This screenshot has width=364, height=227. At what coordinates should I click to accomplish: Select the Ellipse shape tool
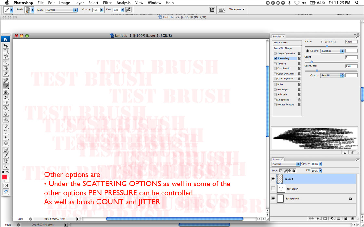[x=6, y=143]
